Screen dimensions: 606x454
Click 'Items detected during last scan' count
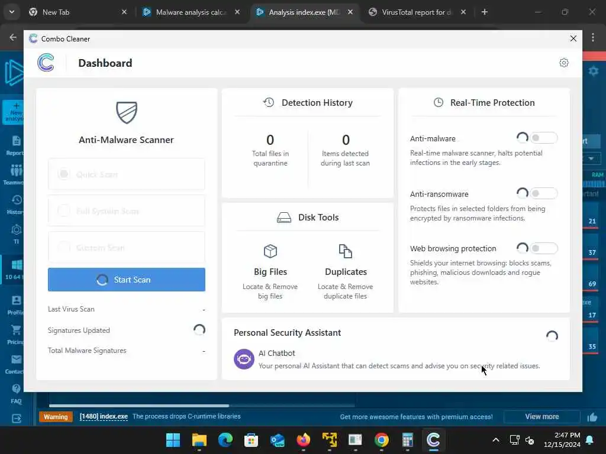[x=346, y=140]
